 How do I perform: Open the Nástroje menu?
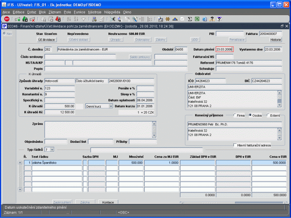(x=95, y=12)
